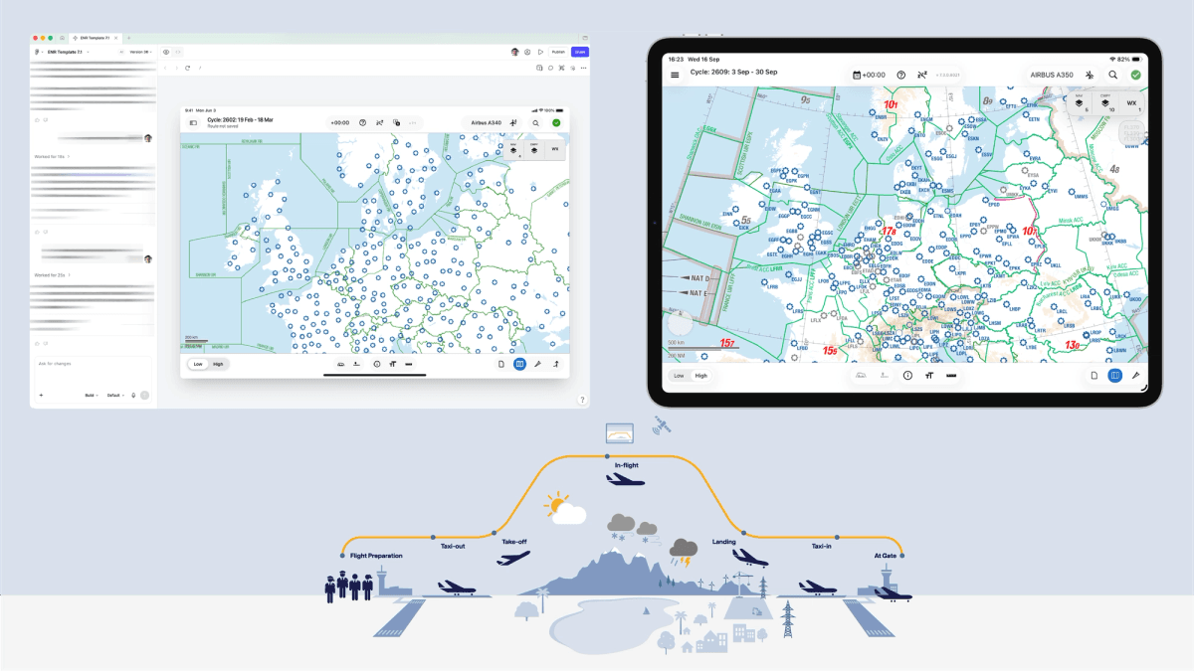Click the Publish button in editor window

[558, 52]
